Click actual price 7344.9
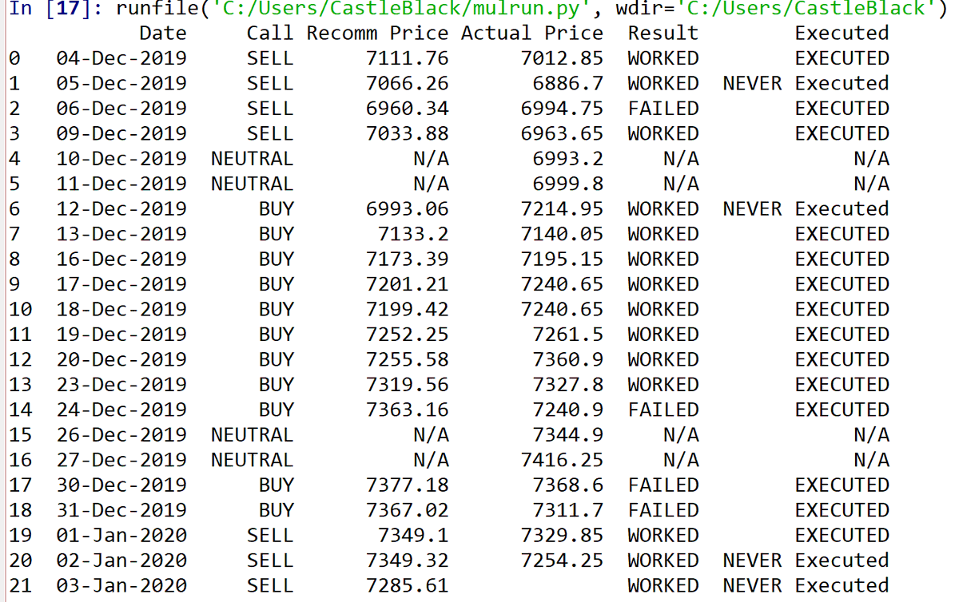959x602 pixels. (568, 435)
